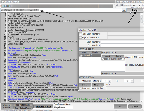Open the browse button beside the URL field
This screenshot has width=144, height=111.
coord(124,10)
